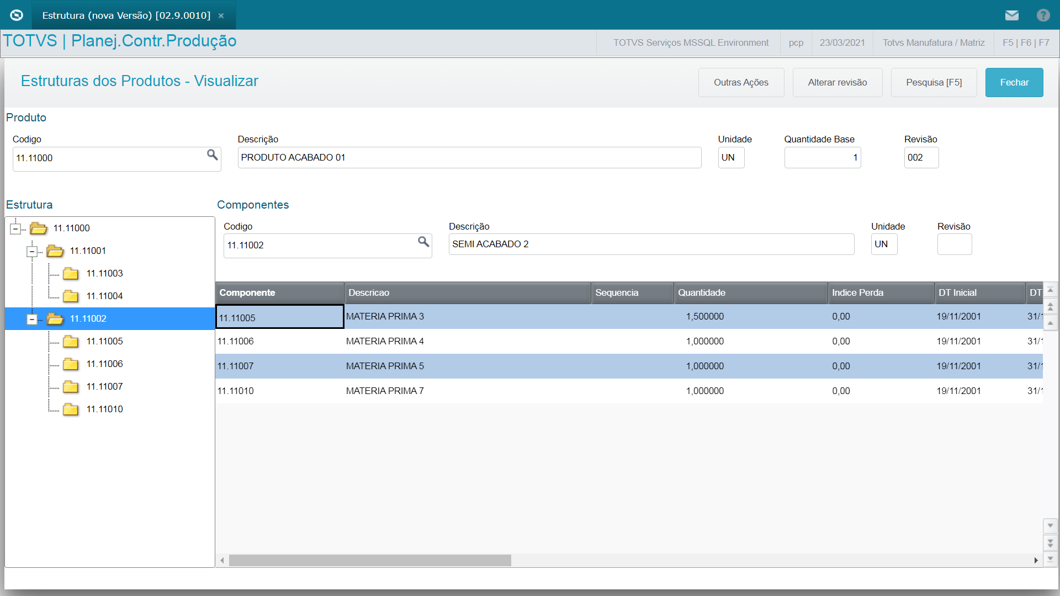Screen dimensions: 1060x596
Task: Select tree item 11.11006
Action: coord(104,364)
